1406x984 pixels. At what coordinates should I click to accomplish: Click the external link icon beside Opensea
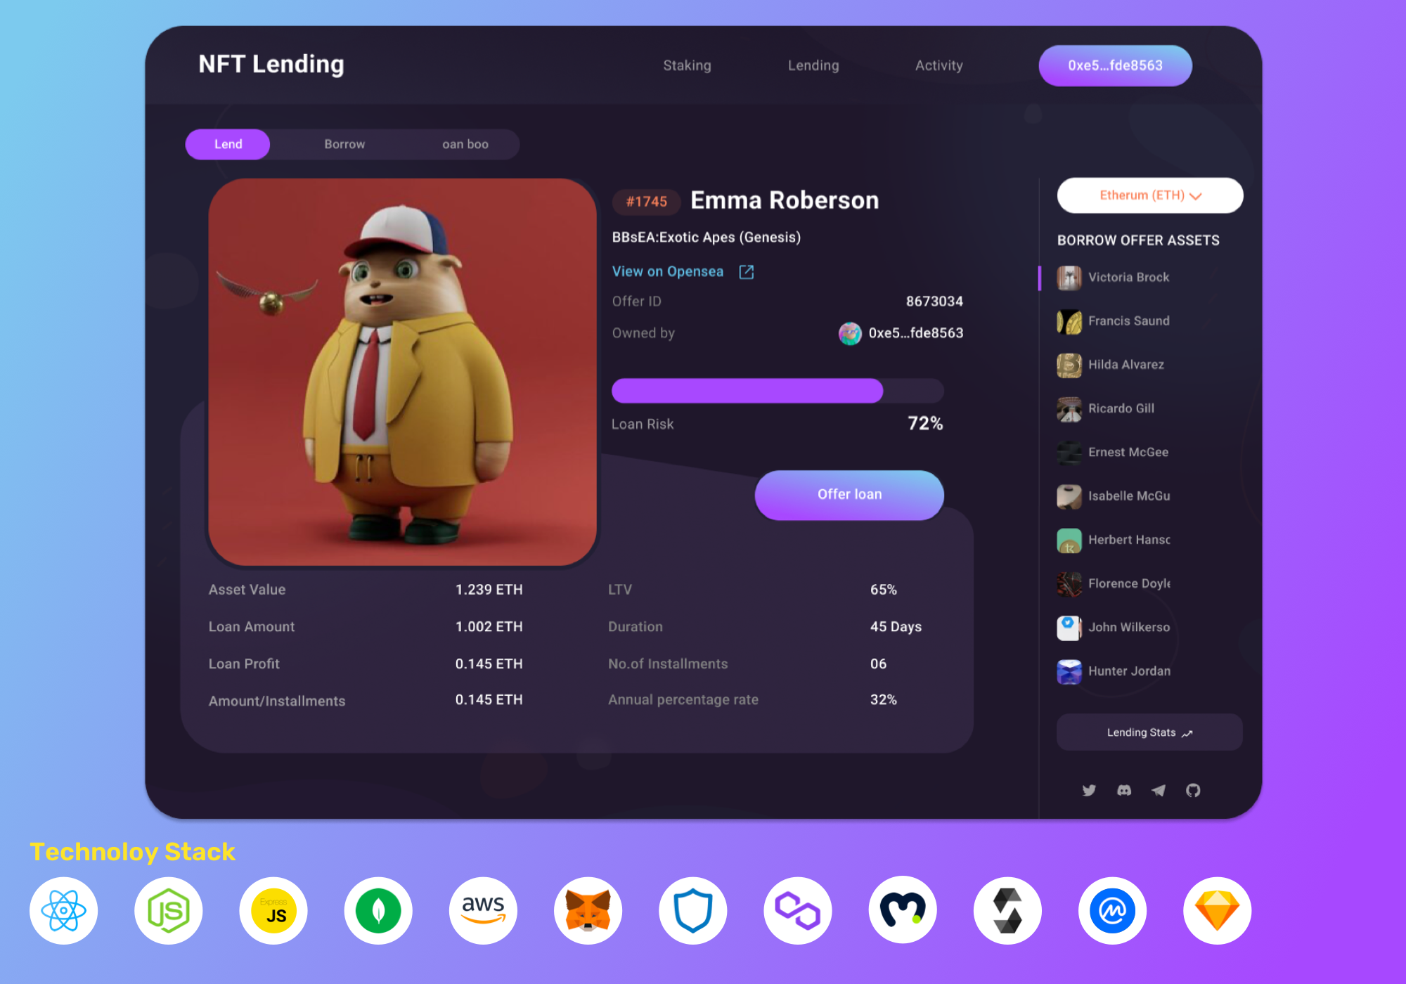pos(747,272)
